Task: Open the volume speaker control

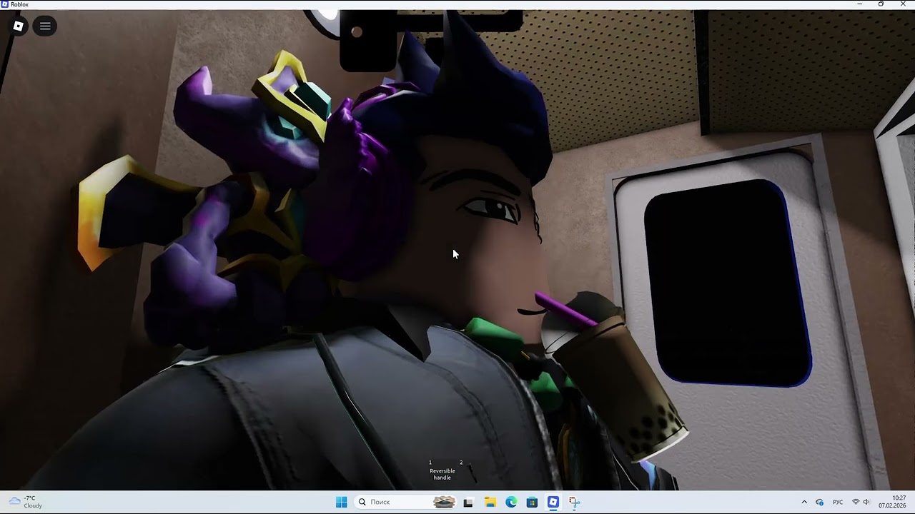Action: point(866,502)
